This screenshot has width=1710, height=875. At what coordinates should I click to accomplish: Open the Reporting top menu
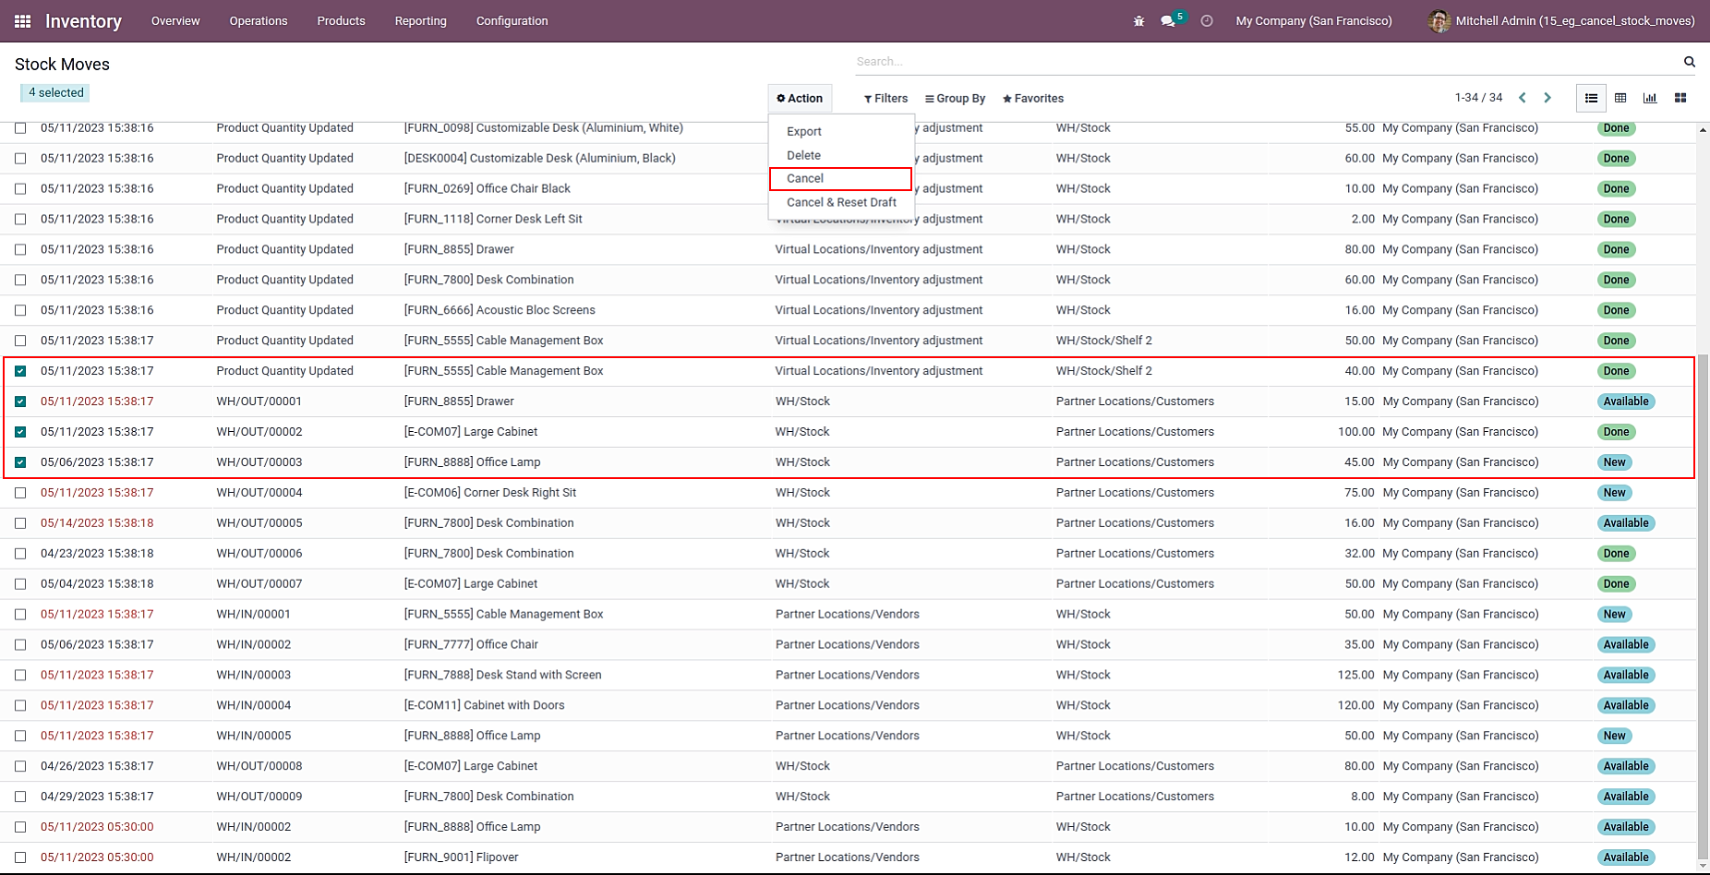[420, 21]
